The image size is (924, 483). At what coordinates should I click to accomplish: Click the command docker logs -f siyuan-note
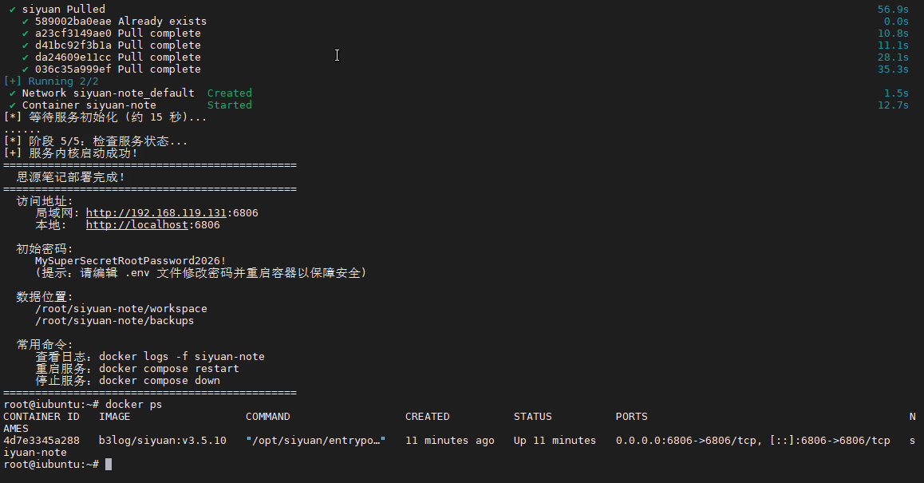tap(181, 357)
